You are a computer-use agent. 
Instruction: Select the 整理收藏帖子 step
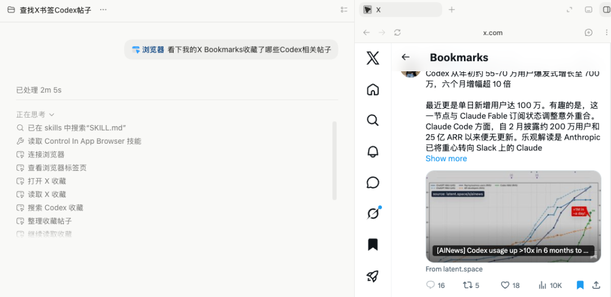point(44,221)
